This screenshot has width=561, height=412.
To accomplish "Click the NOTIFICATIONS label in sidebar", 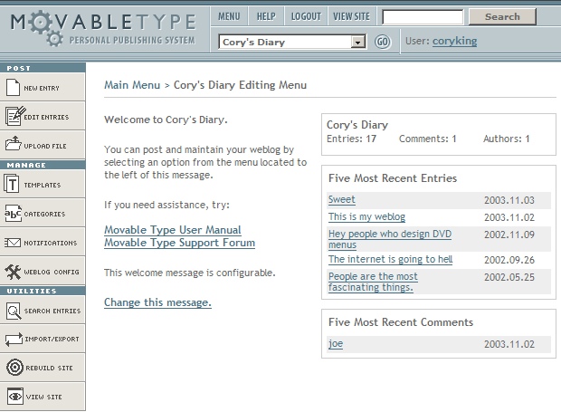I will [51, 243].
